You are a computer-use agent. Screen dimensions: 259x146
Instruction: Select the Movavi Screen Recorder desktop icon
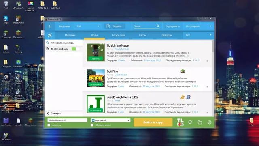tap(31, 6)
